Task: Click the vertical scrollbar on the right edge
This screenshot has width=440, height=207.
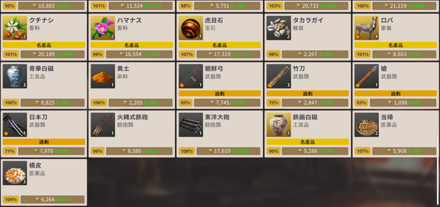Action: (x=437, y=146)
